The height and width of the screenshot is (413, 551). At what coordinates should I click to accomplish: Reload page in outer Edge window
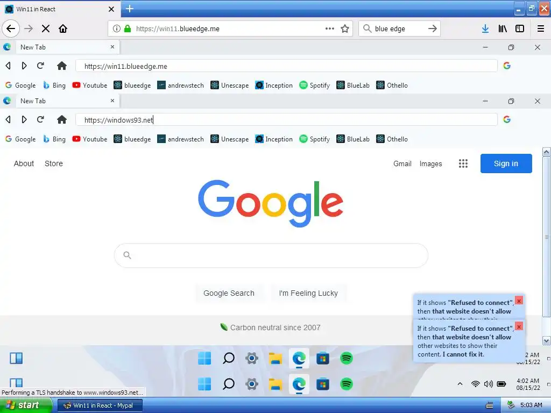40,66
